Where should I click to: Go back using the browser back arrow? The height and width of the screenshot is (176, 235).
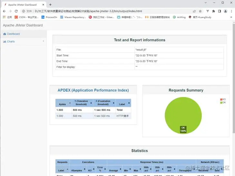tap(4, 11)
